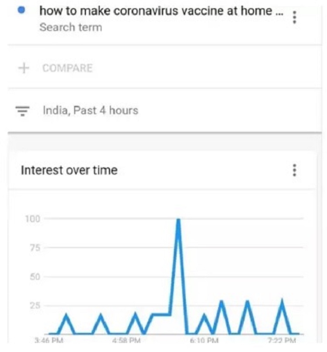The width and height of the screenshot is (327, 352).
Task: Click the 100 y-axis label
Action: [33, 219]
